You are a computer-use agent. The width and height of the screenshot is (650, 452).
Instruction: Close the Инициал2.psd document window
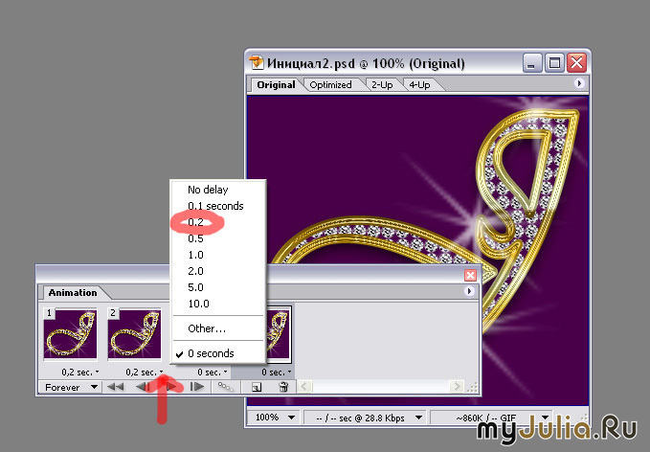[x=576, y=63]
